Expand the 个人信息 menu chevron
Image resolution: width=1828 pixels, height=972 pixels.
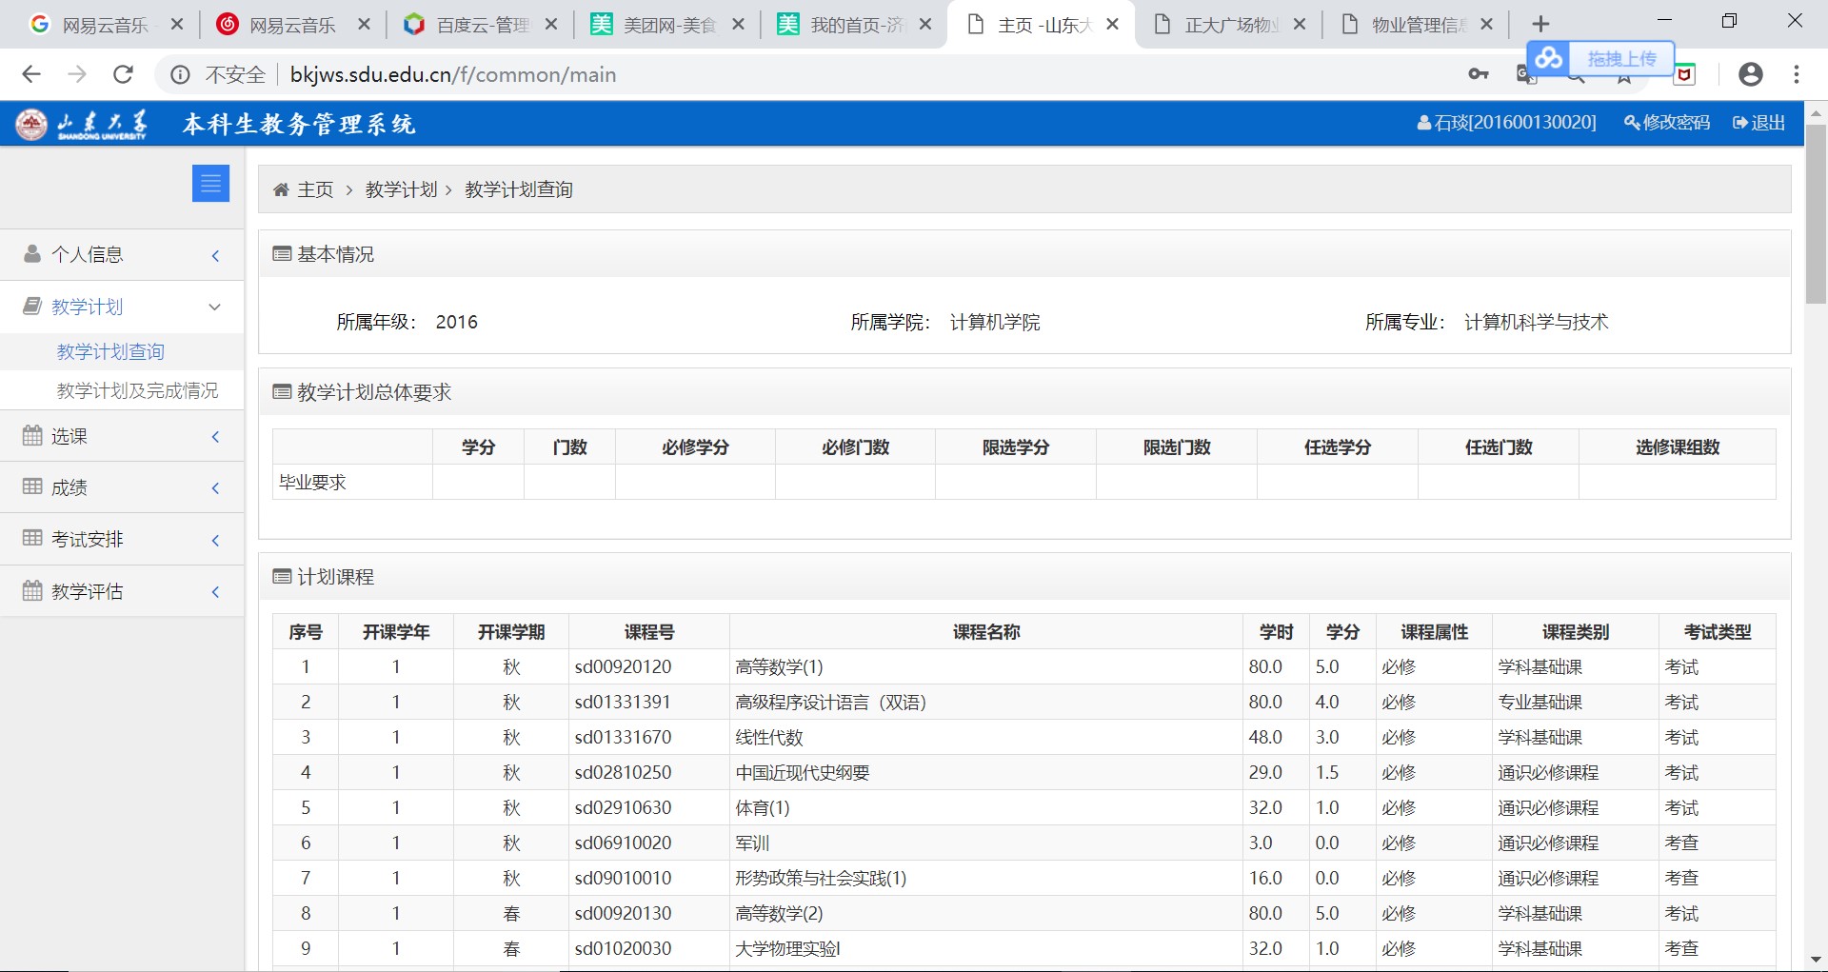pyautogui.click(x=216, y=255)
